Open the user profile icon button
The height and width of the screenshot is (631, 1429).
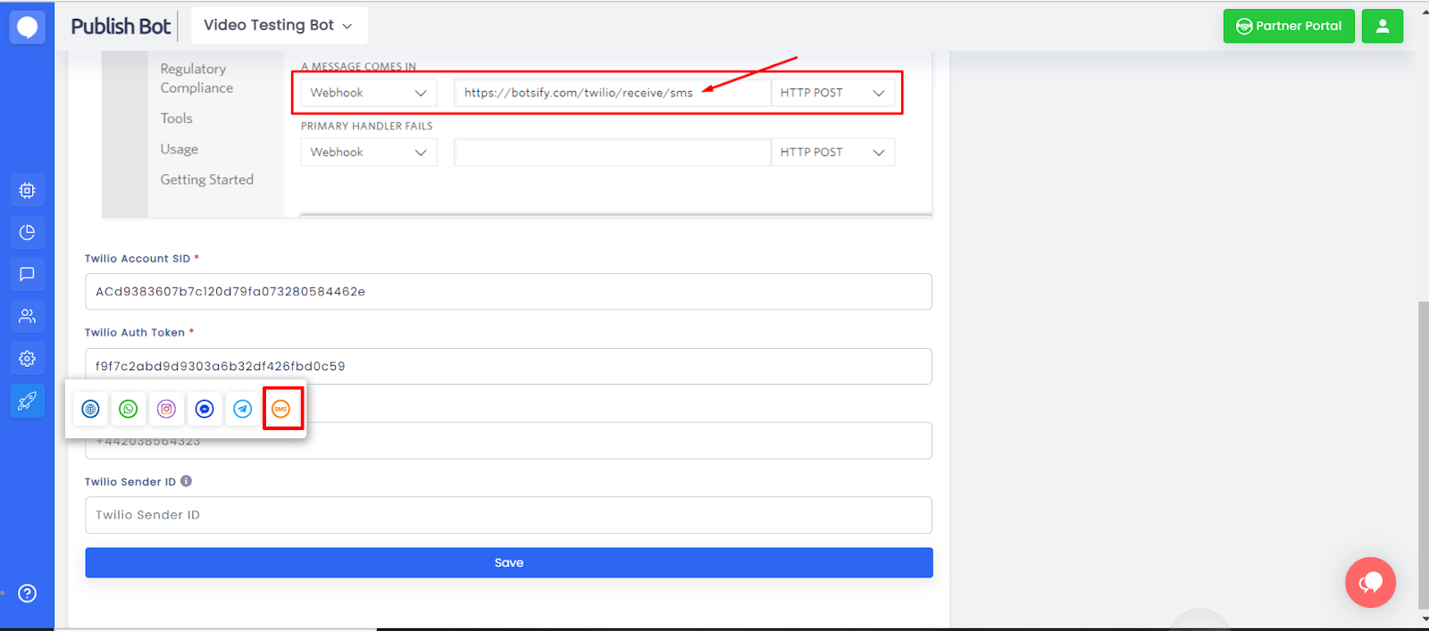point(1382,26)
